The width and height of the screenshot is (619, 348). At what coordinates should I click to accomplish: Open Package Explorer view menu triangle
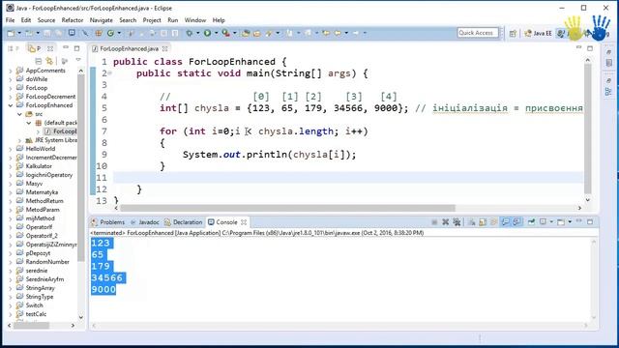pos(78,60)
